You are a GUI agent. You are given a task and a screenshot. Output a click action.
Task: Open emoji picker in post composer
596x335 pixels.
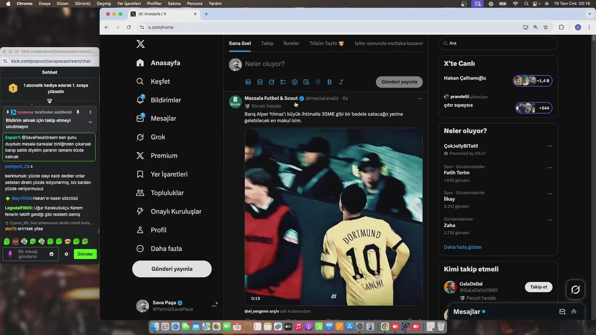295,82
